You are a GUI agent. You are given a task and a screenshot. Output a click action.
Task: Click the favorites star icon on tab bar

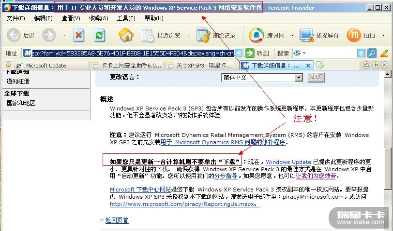click(x=8, y=65)
